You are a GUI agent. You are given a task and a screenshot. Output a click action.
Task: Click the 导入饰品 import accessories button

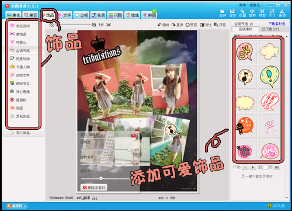24,133
